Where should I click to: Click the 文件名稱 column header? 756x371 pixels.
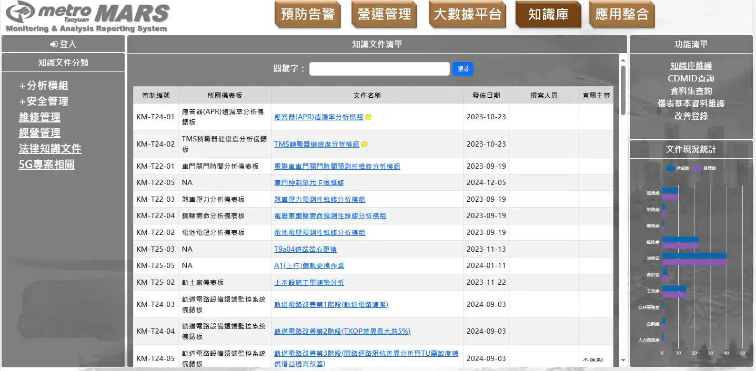[x=367, y=96]
